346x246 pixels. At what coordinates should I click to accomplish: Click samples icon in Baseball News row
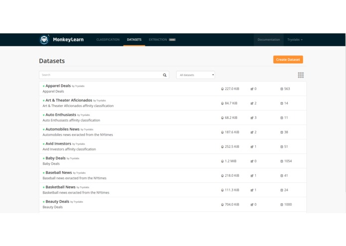click(x=282, y=176)
